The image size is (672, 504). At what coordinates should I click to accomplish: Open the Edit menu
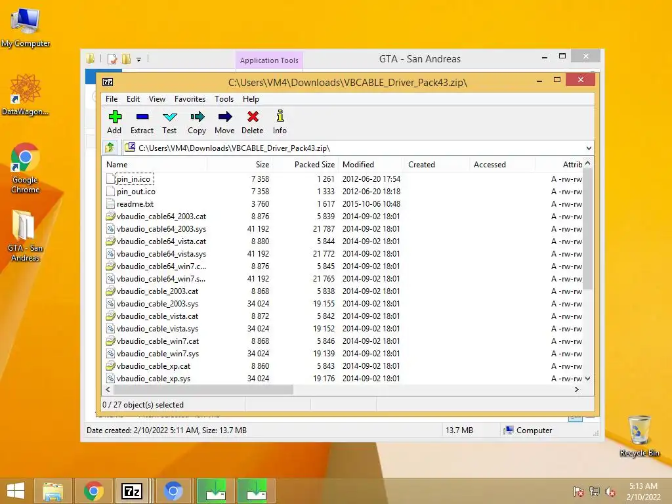(x=133, y=99)
